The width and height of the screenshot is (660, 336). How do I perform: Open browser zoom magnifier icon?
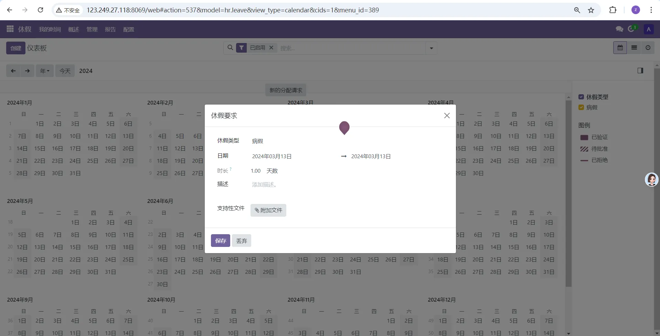click(577, 10)
